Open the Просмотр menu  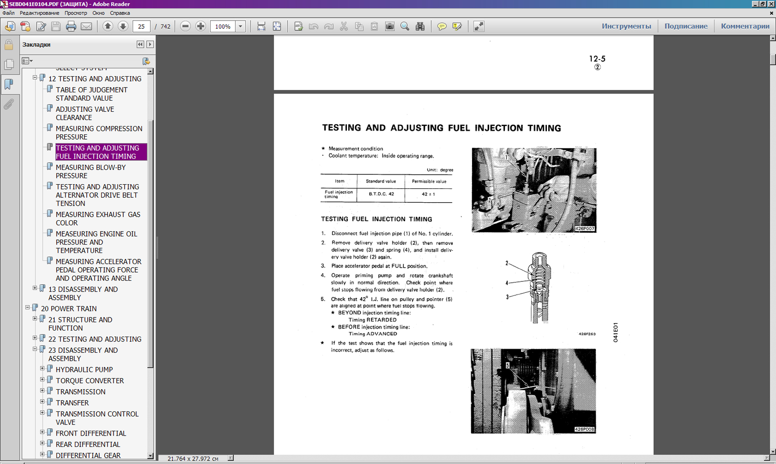click(75, 13)
